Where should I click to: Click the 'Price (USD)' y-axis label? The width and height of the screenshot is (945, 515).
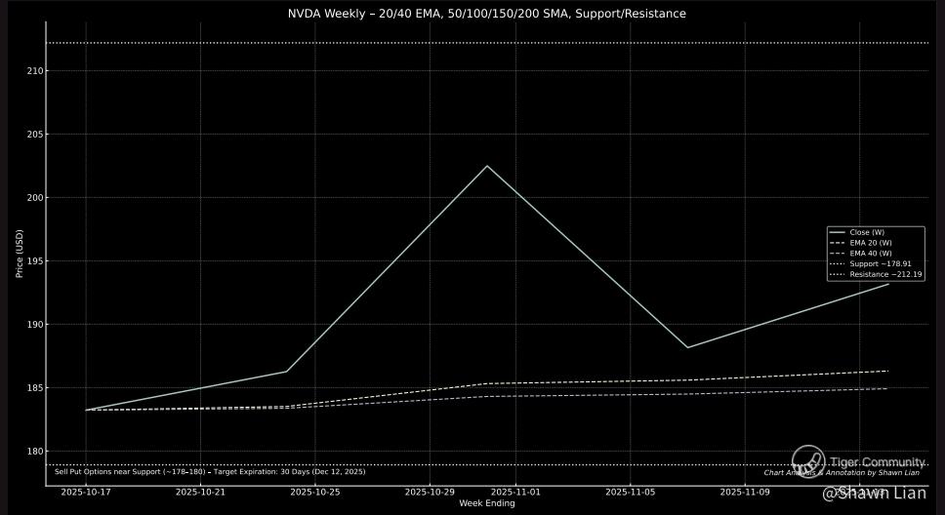coord(19,254)
